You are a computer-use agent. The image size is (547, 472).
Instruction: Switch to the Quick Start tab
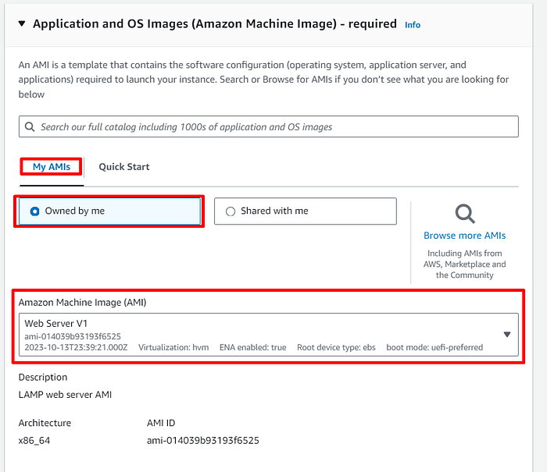pos(124,167)
